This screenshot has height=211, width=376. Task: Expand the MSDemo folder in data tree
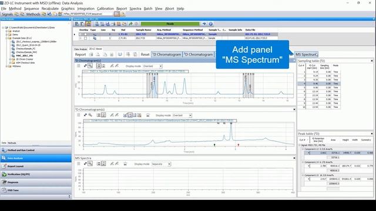(x=6, y=66)
